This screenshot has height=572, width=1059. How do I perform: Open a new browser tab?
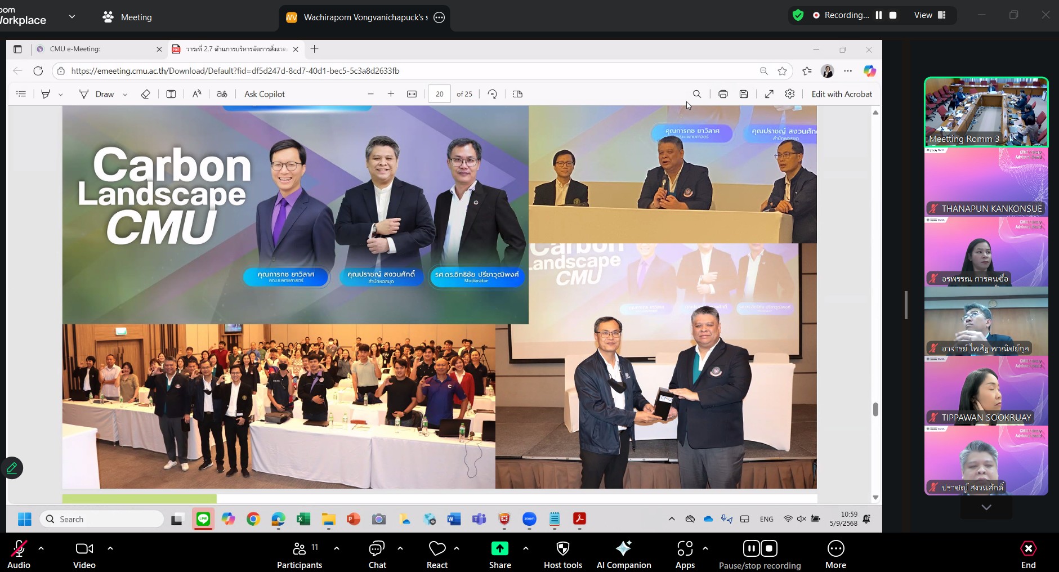coord(315,49)
